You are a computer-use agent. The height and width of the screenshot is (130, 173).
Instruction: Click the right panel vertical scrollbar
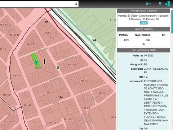coord(172,22)
